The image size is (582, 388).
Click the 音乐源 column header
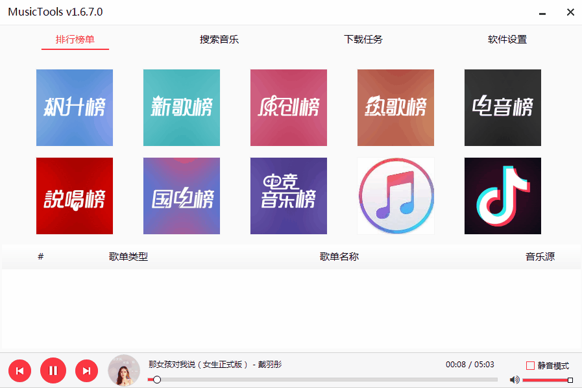pos(540,256)
